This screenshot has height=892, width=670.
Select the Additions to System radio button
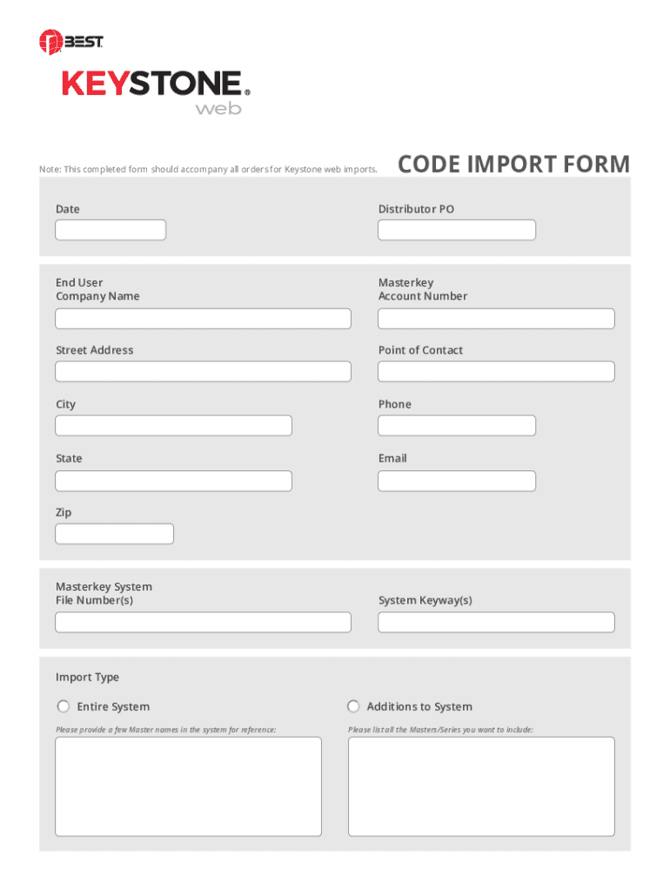click(x=353, y=706)
